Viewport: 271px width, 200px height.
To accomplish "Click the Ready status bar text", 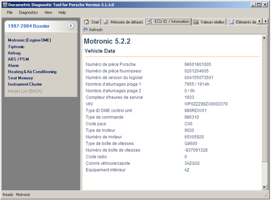I will [8, 195].
